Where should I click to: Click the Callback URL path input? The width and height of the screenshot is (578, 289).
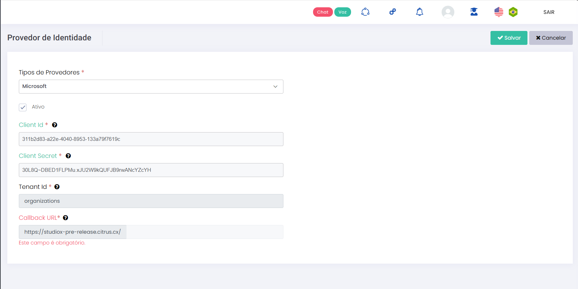(205, 232)
